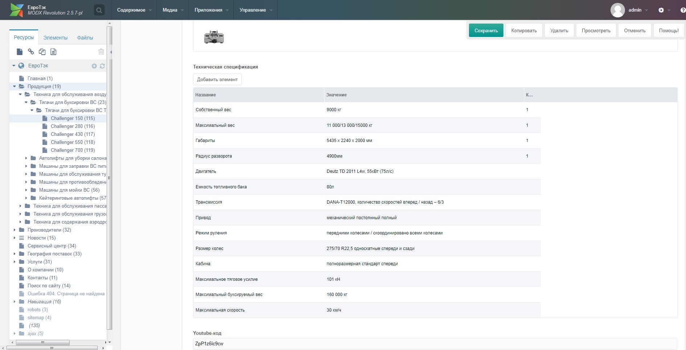Click the page icon of Контакты (11)
This screenshot has height=350, width=686.
21,278
